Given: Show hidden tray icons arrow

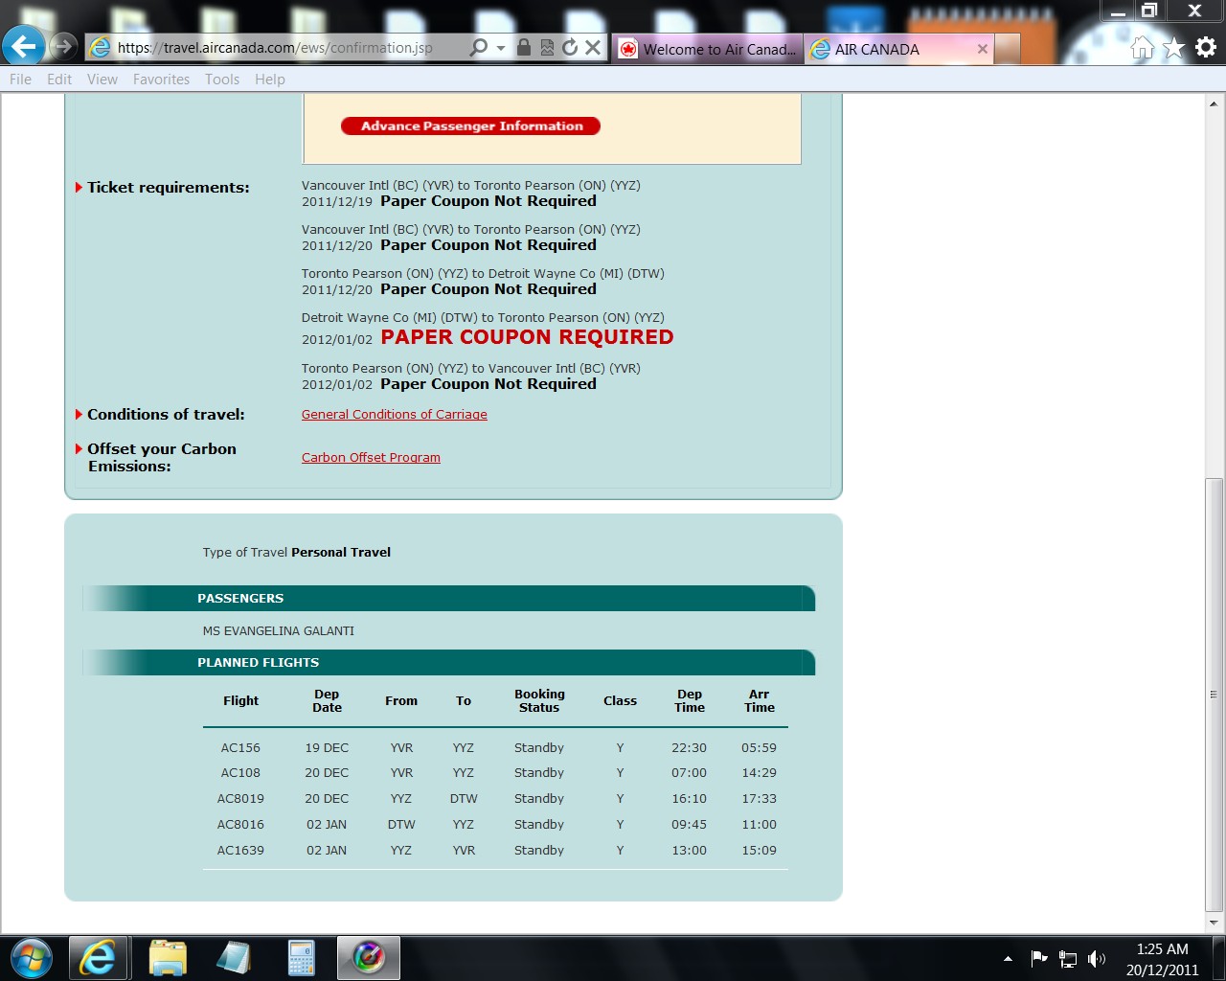Looking at the screenshot, I should [1008, 959].
